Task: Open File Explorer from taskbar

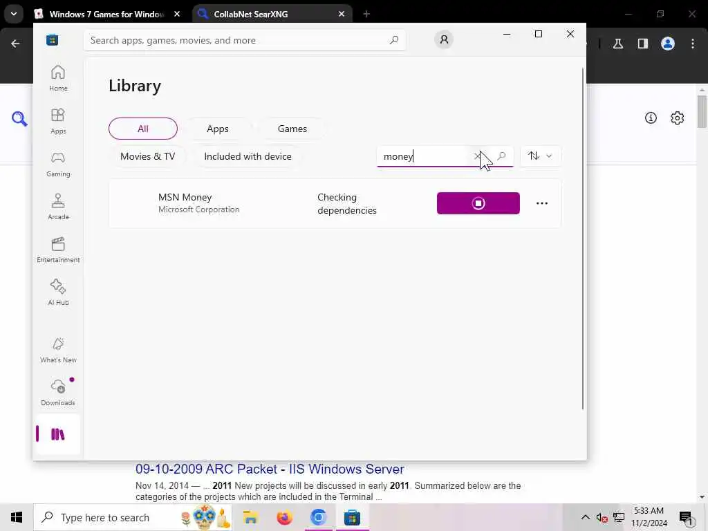Action: pos(250,517)
